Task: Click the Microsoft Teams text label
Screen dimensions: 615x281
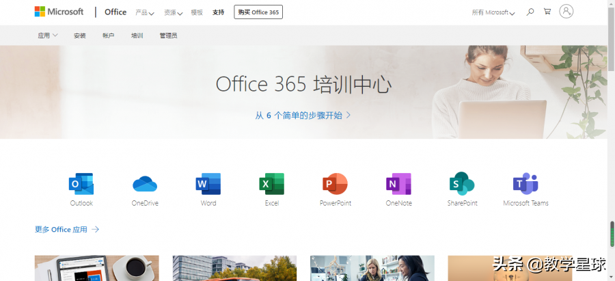Action: click(526, 203)
